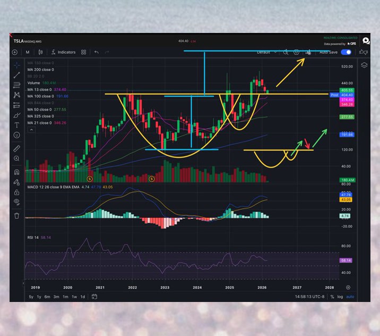Set range to 1w
This screenshot has width=380, height=336.
(x=74, y=297)
